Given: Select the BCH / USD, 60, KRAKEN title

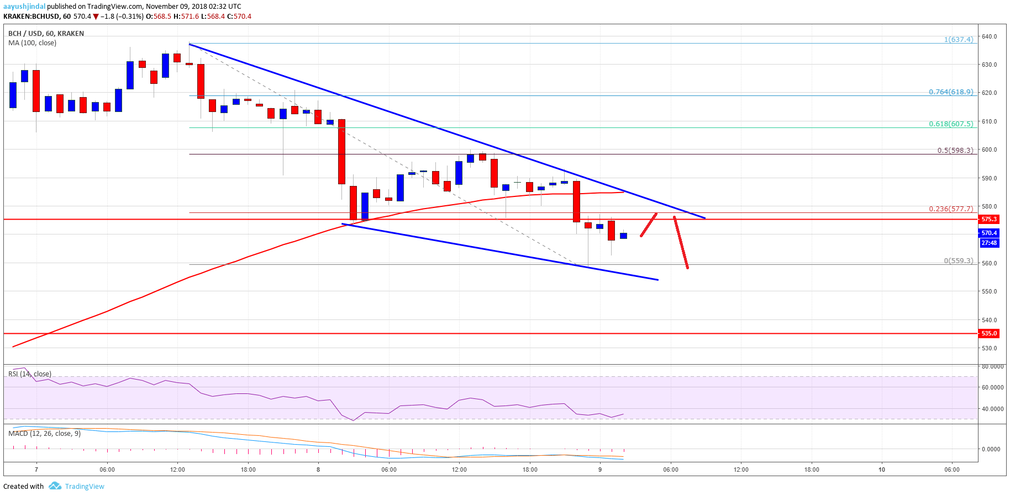Looking at the screenshot, I should tap(46, 34).
